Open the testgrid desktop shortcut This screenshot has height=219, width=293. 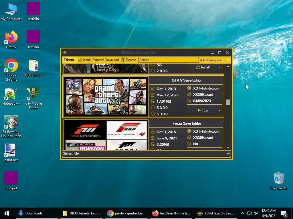coord(11,181)
